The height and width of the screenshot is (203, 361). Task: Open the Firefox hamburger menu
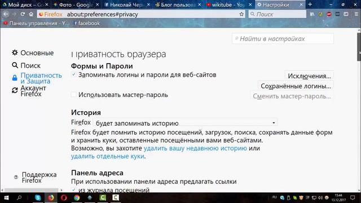[x=356, y=14]
